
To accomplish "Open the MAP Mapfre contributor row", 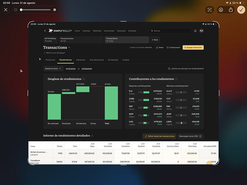I will (x=146, y=115).
